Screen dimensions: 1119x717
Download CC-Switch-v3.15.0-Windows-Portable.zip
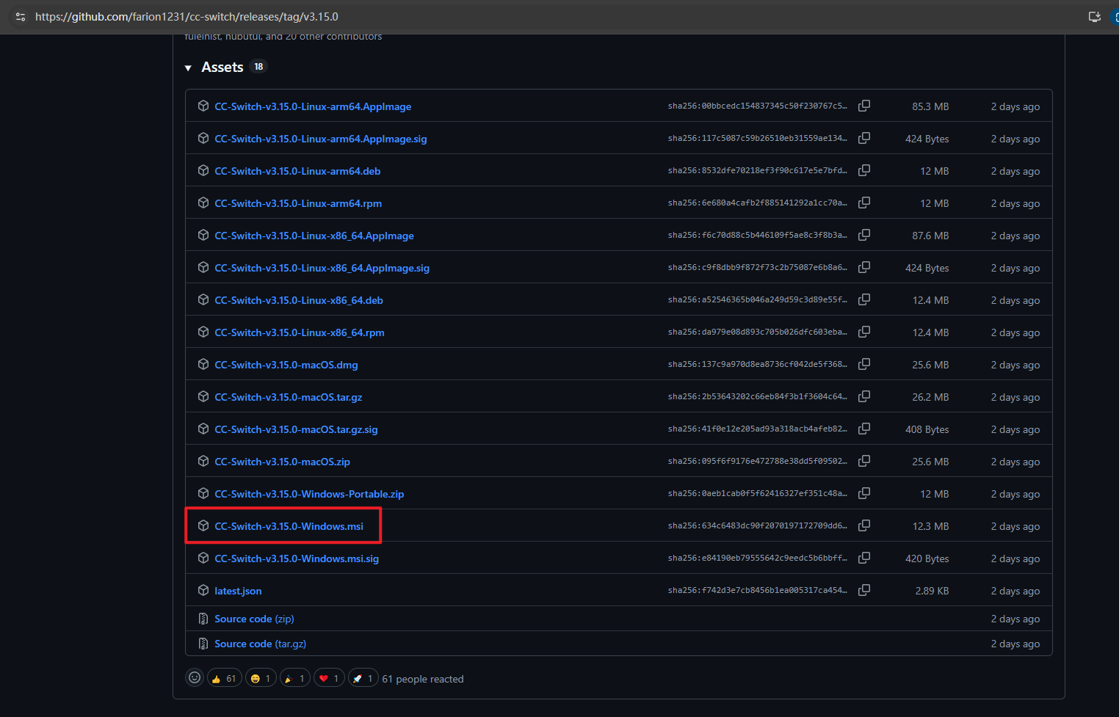click(309, 494)
